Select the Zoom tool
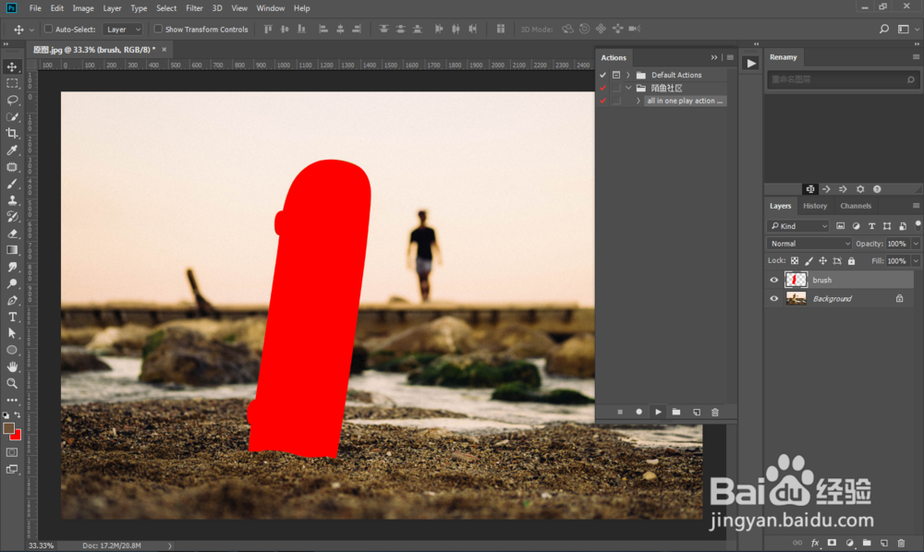The width and height of the screenshot is (924, 552). pyautogui.click(x=12, y=384)
